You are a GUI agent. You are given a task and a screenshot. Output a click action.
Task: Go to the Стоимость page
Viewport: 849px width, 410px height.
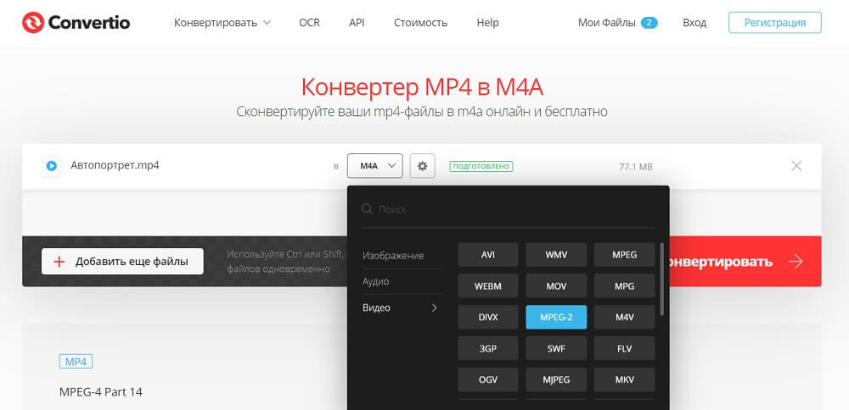coord(421,23)
